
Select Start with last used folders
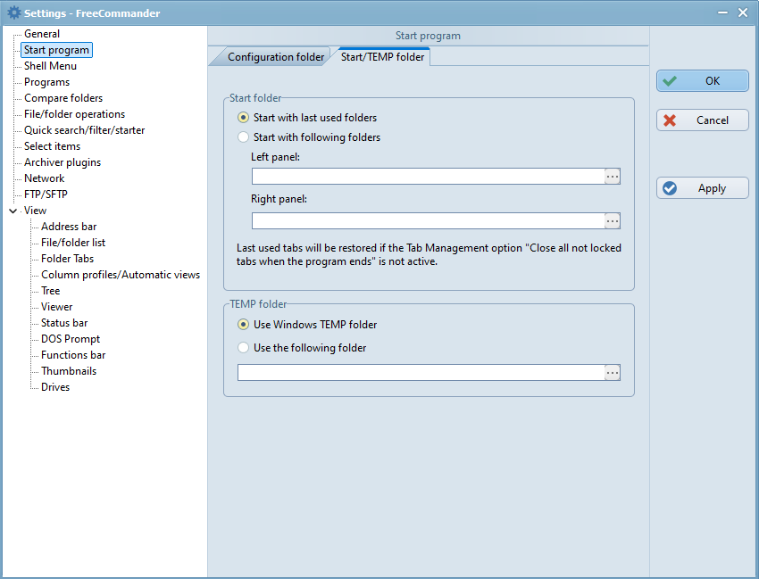click(x=244, y=118)
